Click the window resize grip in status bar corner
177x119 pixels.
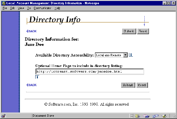(174, 116)
